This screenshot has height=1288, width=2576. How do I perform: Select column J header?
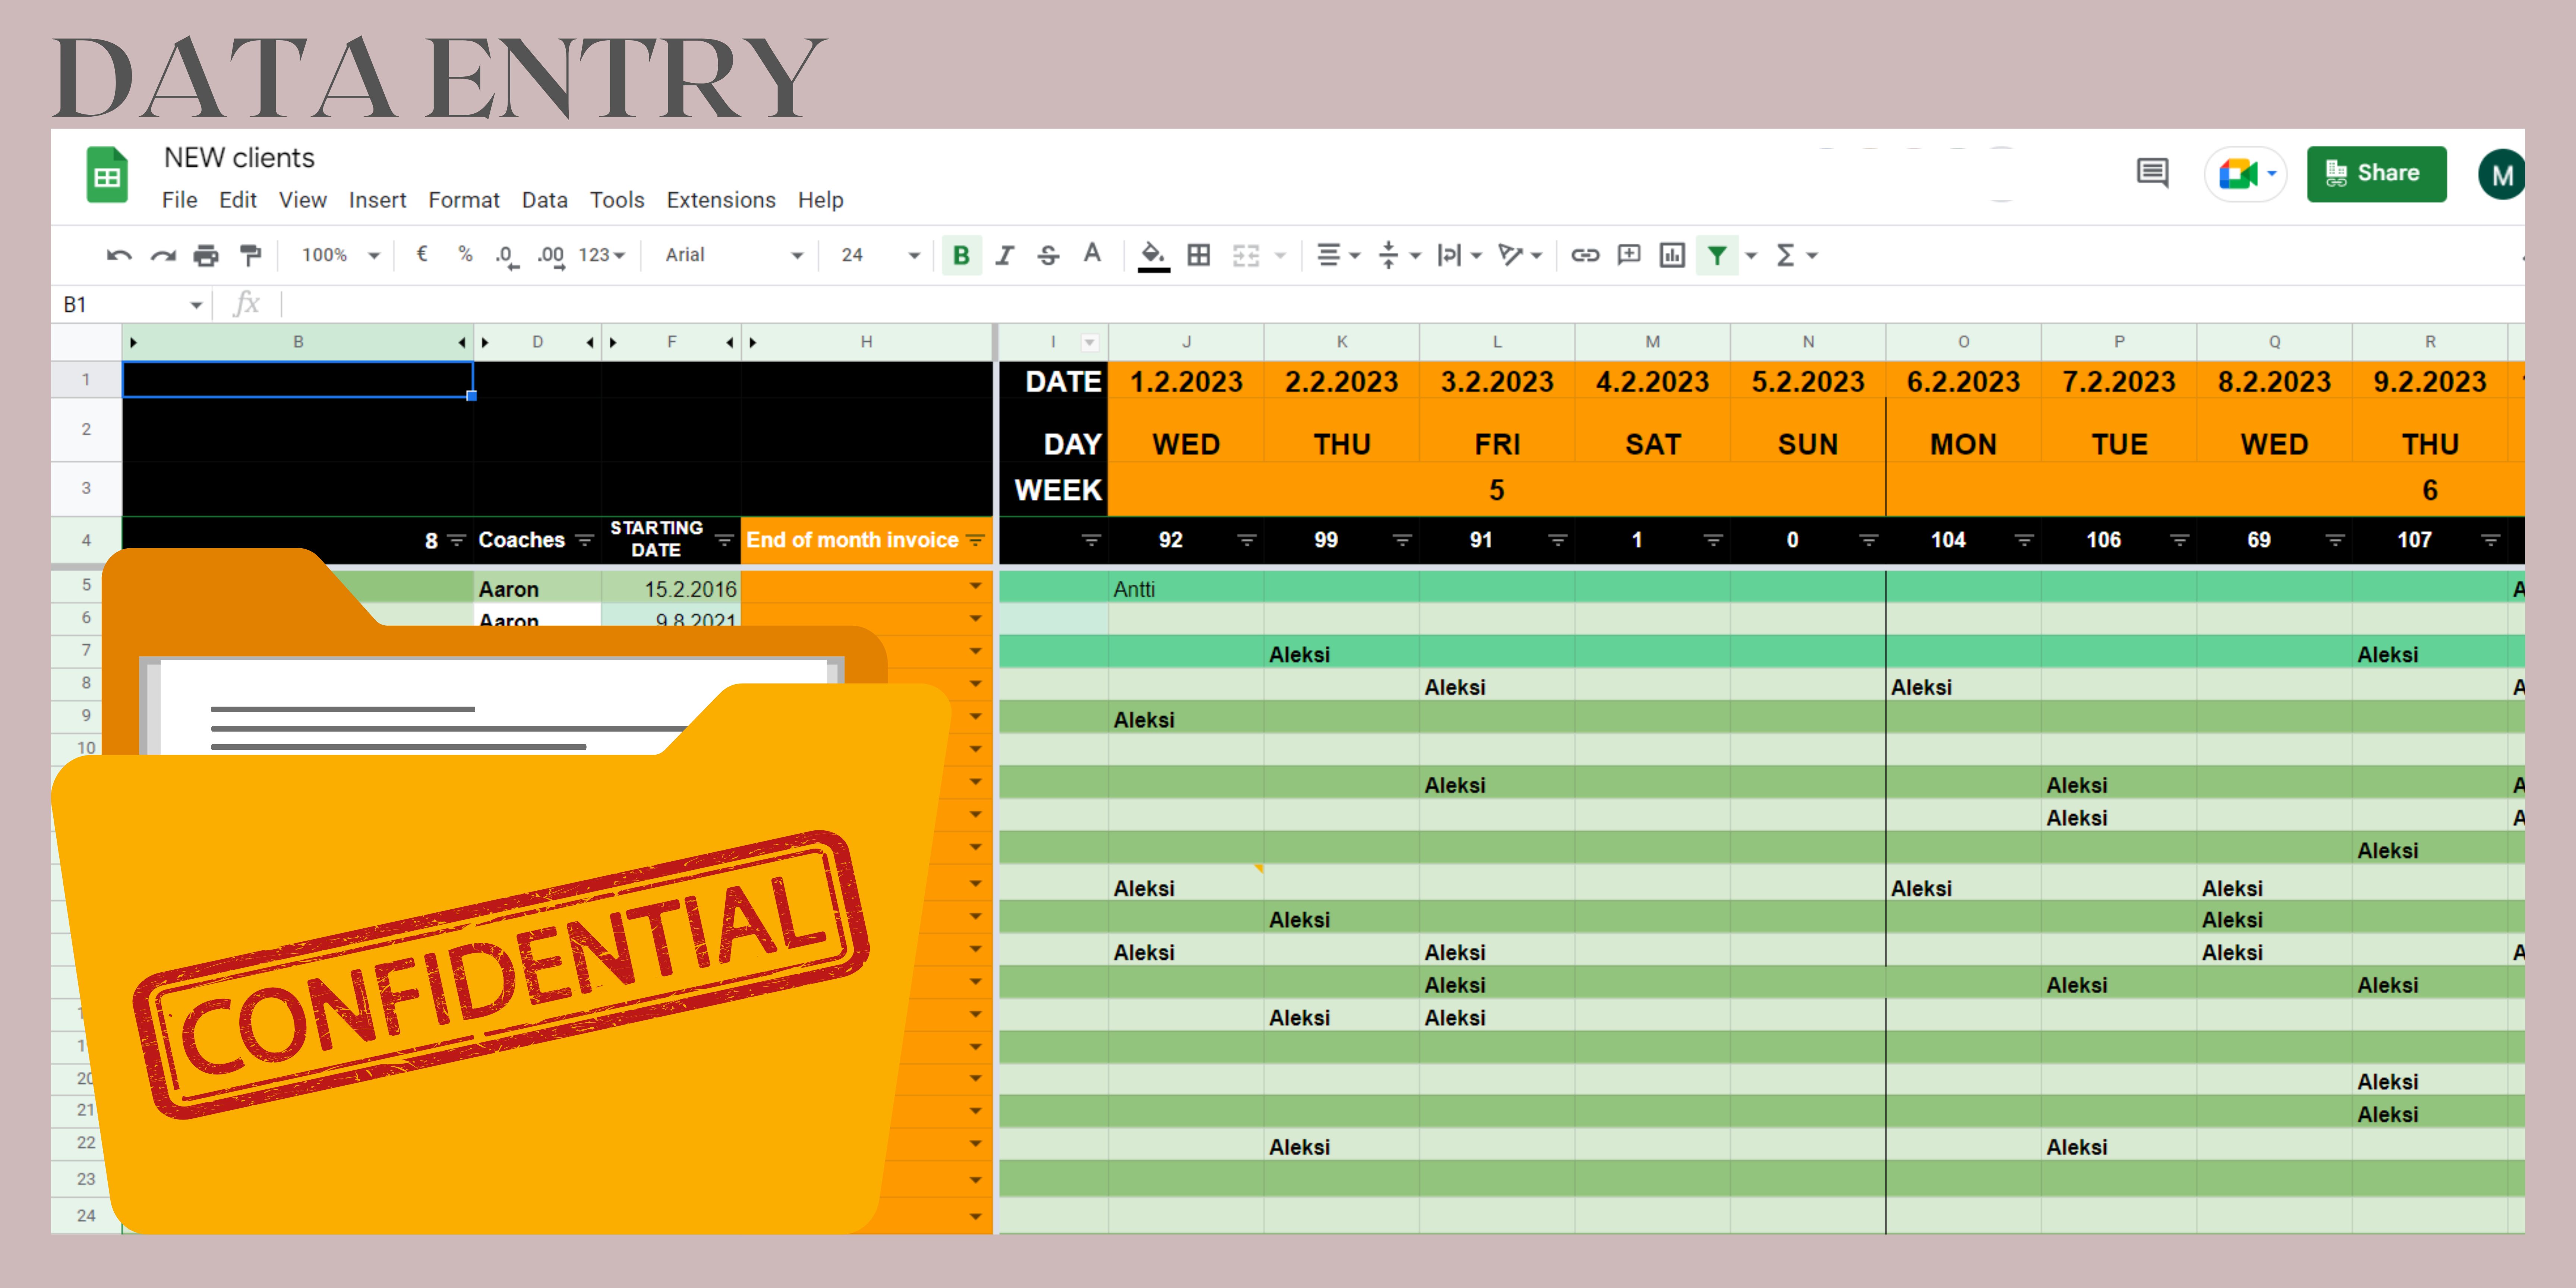pos(1186,342)
